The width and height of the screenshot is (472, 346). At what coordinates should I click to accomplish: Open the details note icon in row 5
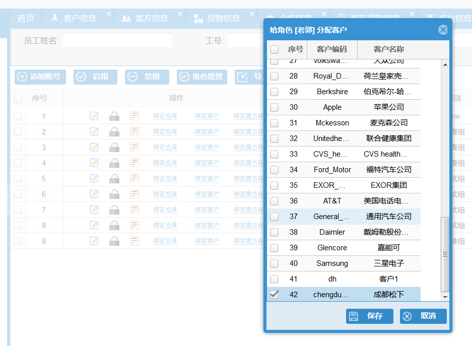134,179
